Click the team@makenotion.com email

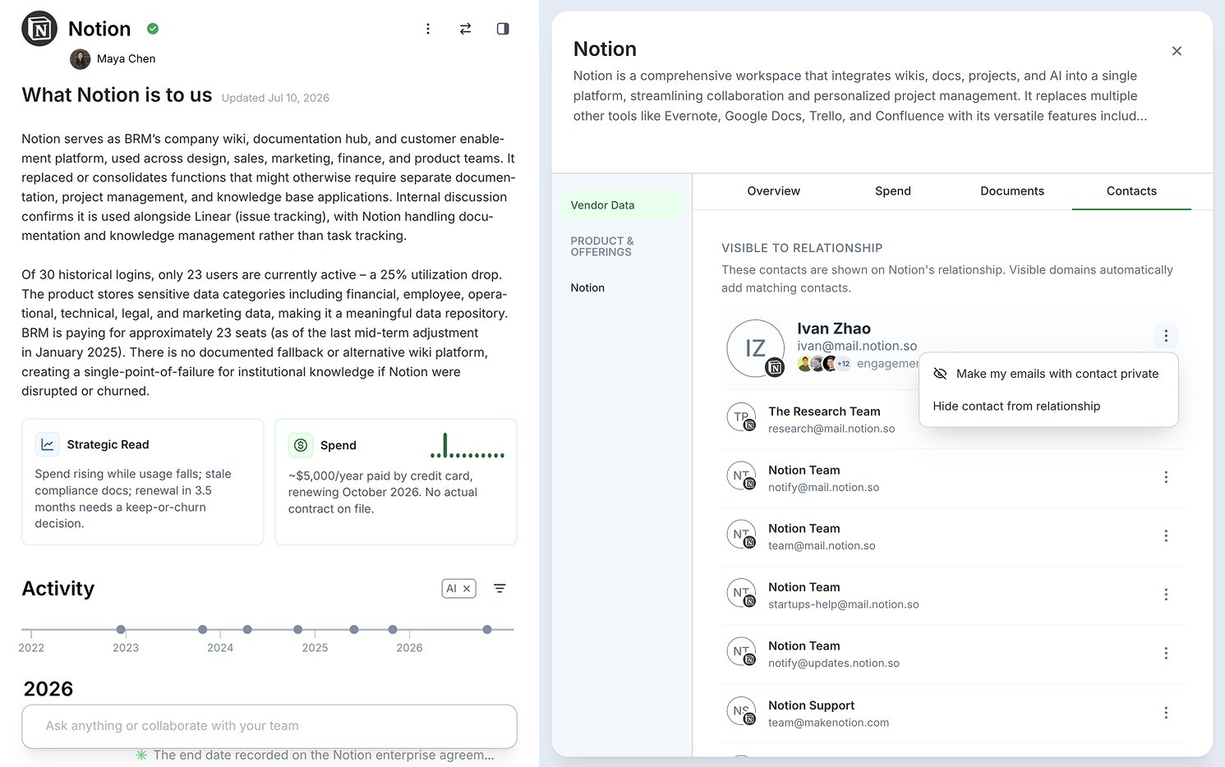coord(828,723)
